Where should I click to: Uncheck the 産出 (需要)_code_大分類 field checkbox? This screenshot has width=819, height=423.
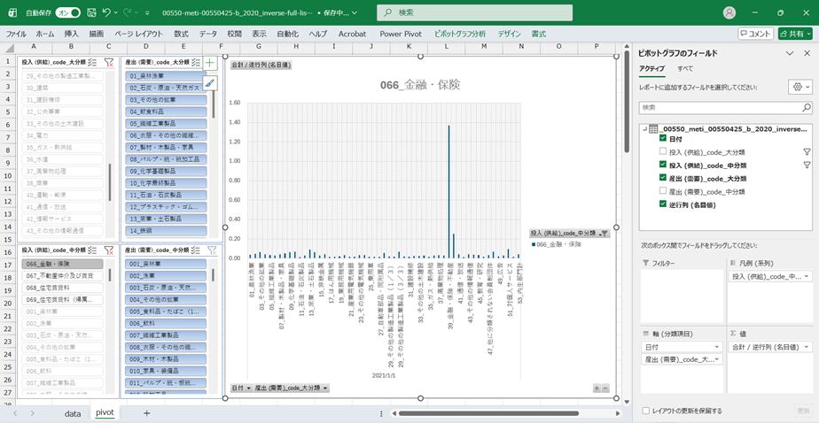[663, 178]
